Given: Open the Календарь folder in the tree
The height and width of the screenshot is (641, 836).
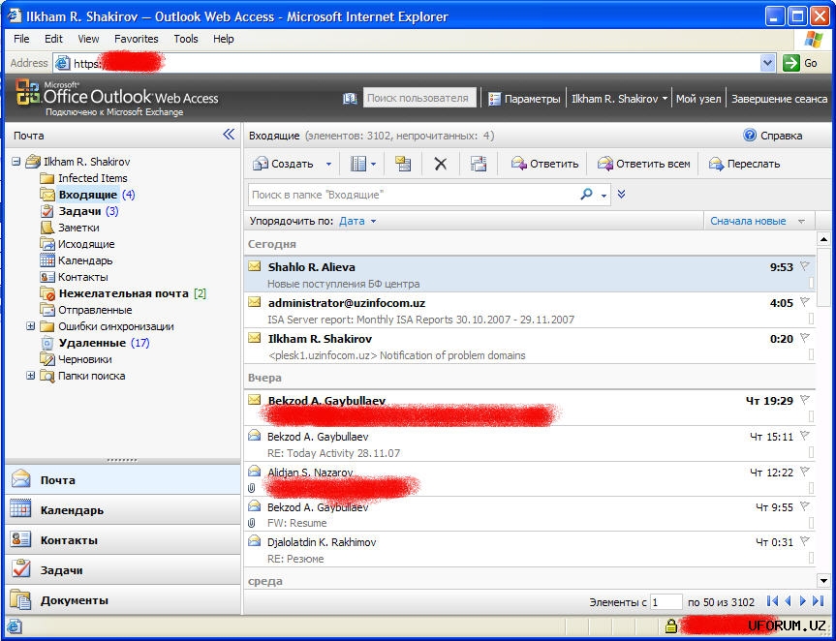Looking at the screenshot, I should 77,260.
